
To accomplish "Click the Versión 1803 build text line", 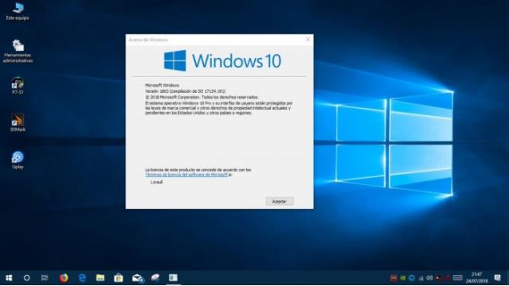I will [x=186, y=91].
